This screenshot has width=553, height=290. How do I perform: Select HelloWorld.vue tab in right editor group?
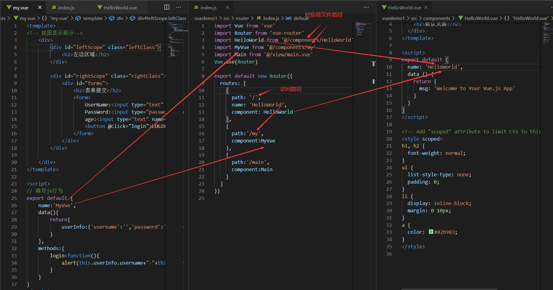pos(404,8)
